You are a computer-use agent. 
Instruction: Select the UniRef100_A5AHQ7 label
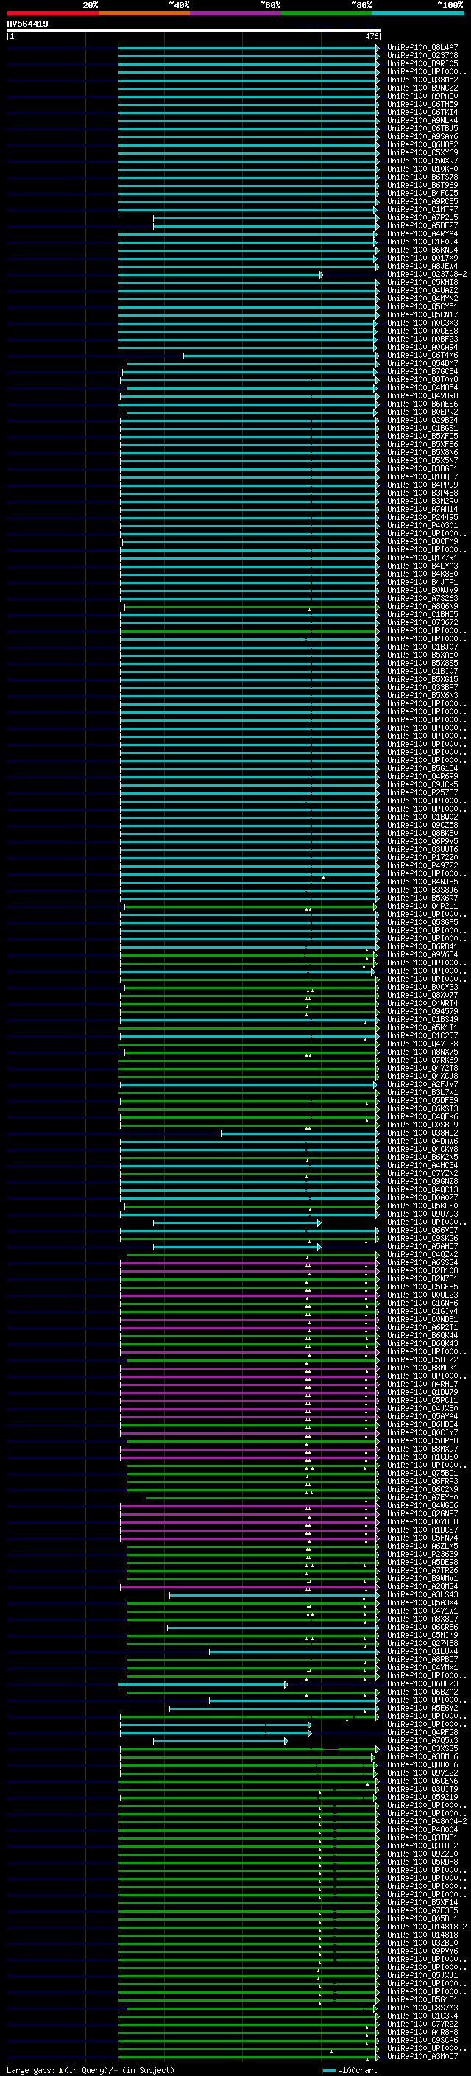click(x=422, y=1246)
